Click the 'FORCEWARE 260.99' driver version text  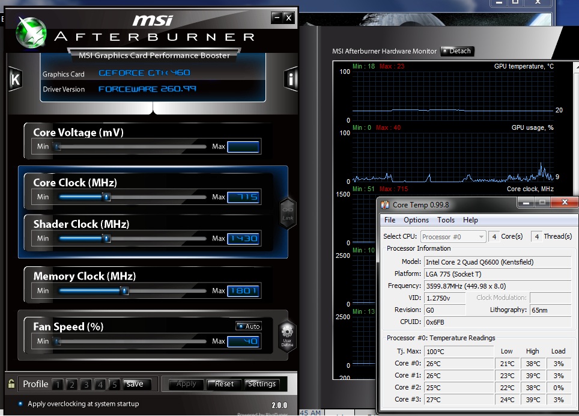coord(147,88)
